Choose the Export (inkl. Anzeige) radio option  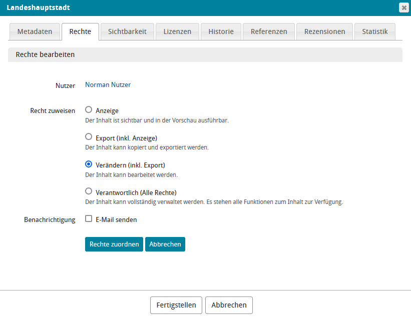coord(89,136)
